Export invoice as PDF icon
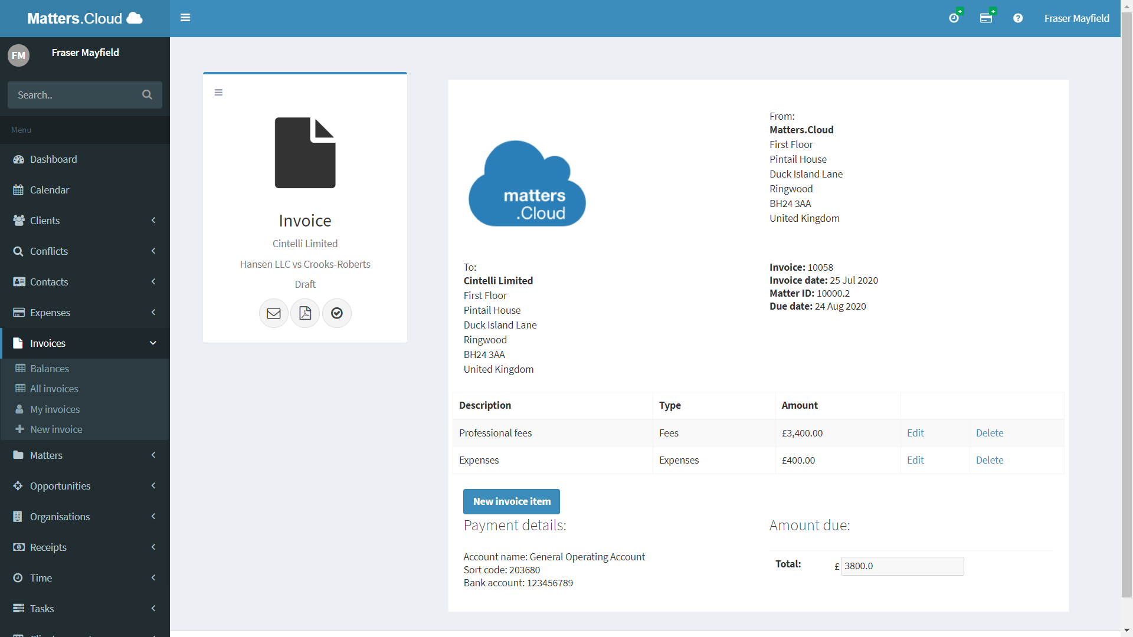Viewport: 1133px width, 637px height. coord(305,313)
